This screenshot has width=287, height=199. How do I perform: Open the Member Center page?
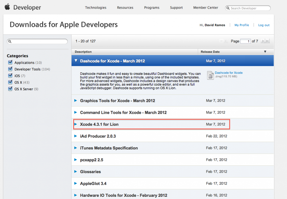pos(205,8)
